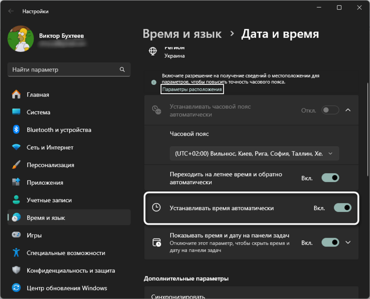Select the Сеть и Интернет network icon
370x299 pixels.
pyautogui.click(x=16, y=147)
